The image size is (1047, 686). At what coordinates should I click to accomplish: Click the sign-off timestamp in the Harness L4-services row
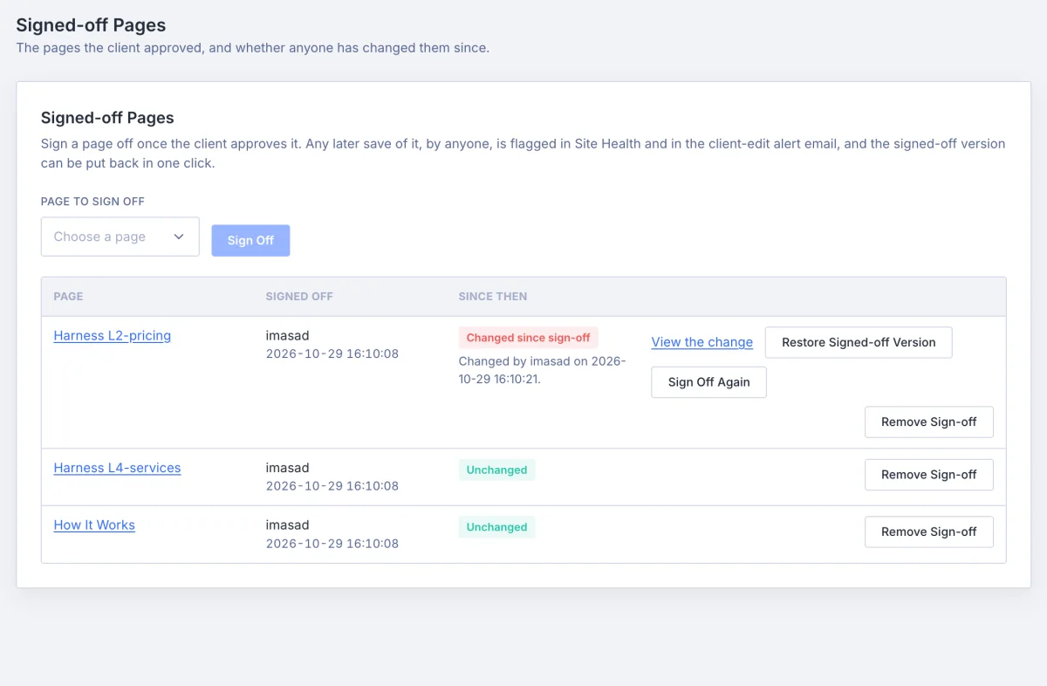pos(332,486)
